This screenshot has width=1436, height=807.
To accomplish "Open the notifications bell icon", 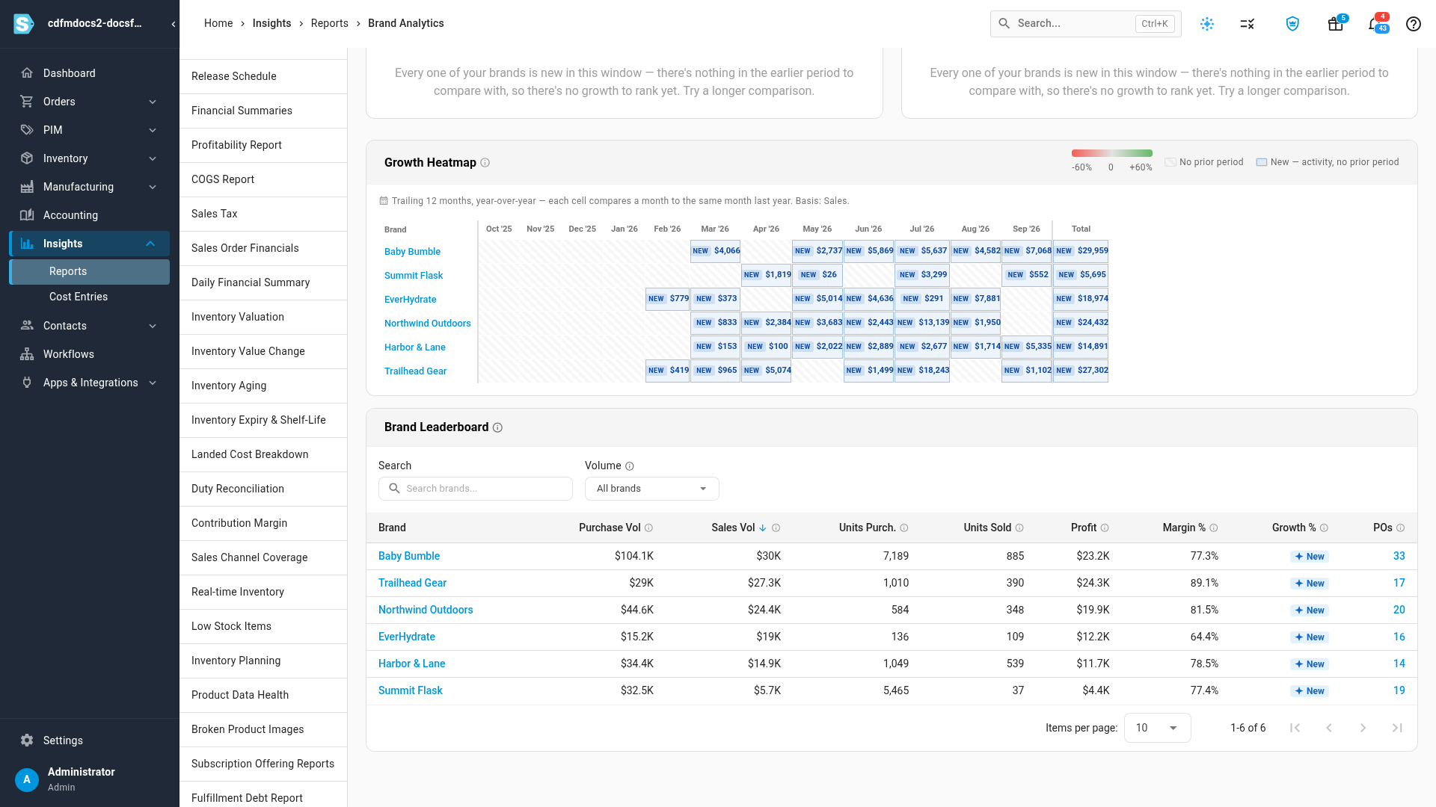I will pos(1375,24).
